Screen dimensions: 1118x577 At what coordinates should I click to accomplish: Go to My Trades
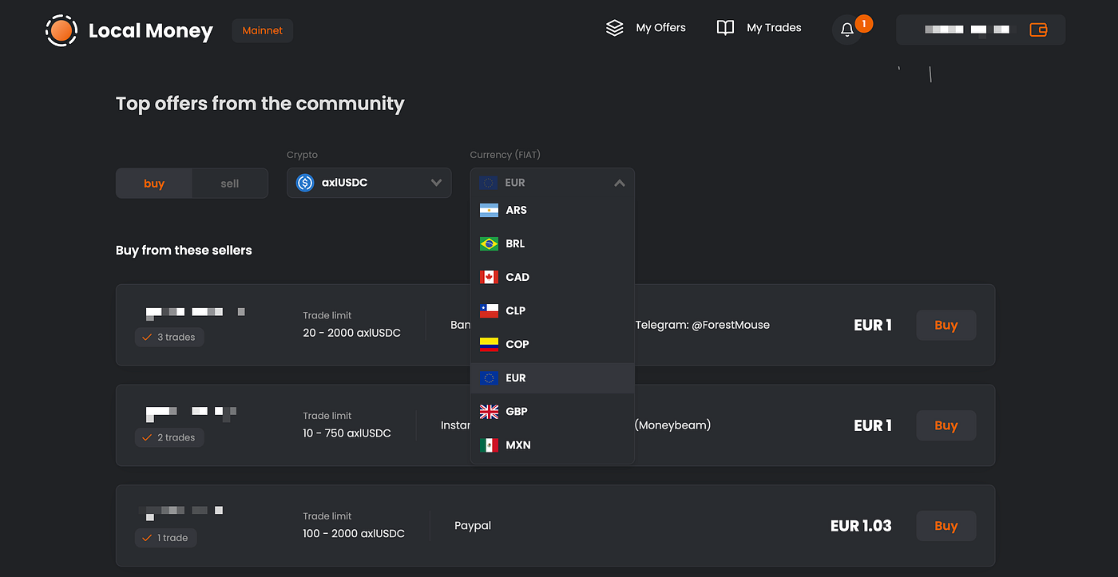773,27
